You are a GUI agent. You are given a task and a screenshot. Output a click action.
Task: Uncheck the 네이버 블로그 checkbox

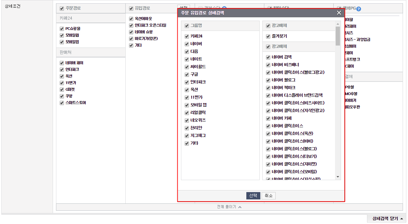[x=268, y=80]
